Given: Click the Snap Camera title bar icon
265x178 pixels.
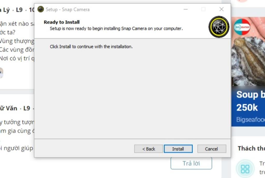Looking at the screenshot, I should pos(41,9).
